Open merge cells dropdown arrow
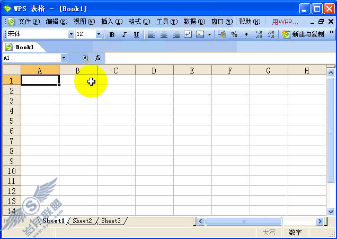This screenshot has width=337, height=239. tap(209, 34)
